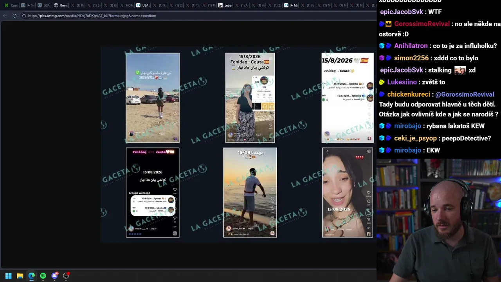Click the chat text "zvětš to"

[433, 82]
